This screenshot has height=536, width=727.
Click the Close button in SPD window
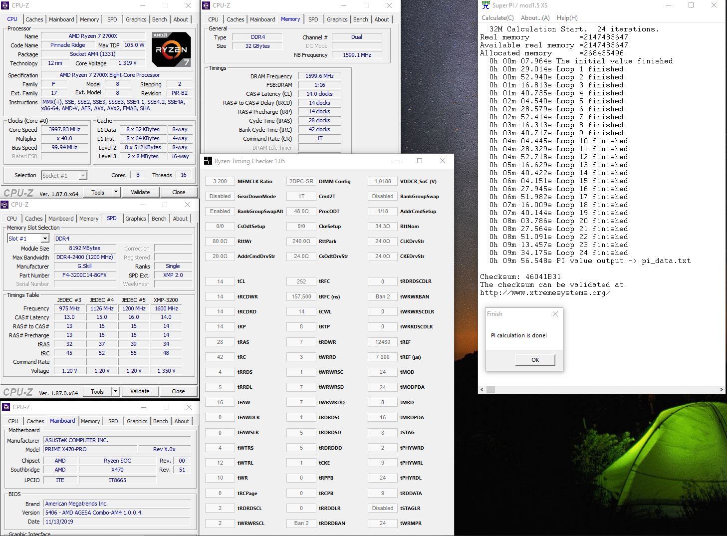tap(178, 391)
